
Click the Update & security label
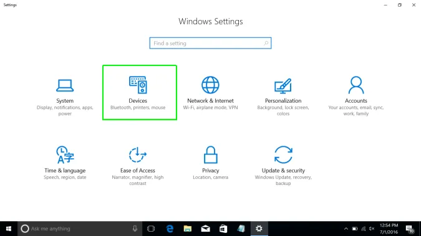(283, 171)
